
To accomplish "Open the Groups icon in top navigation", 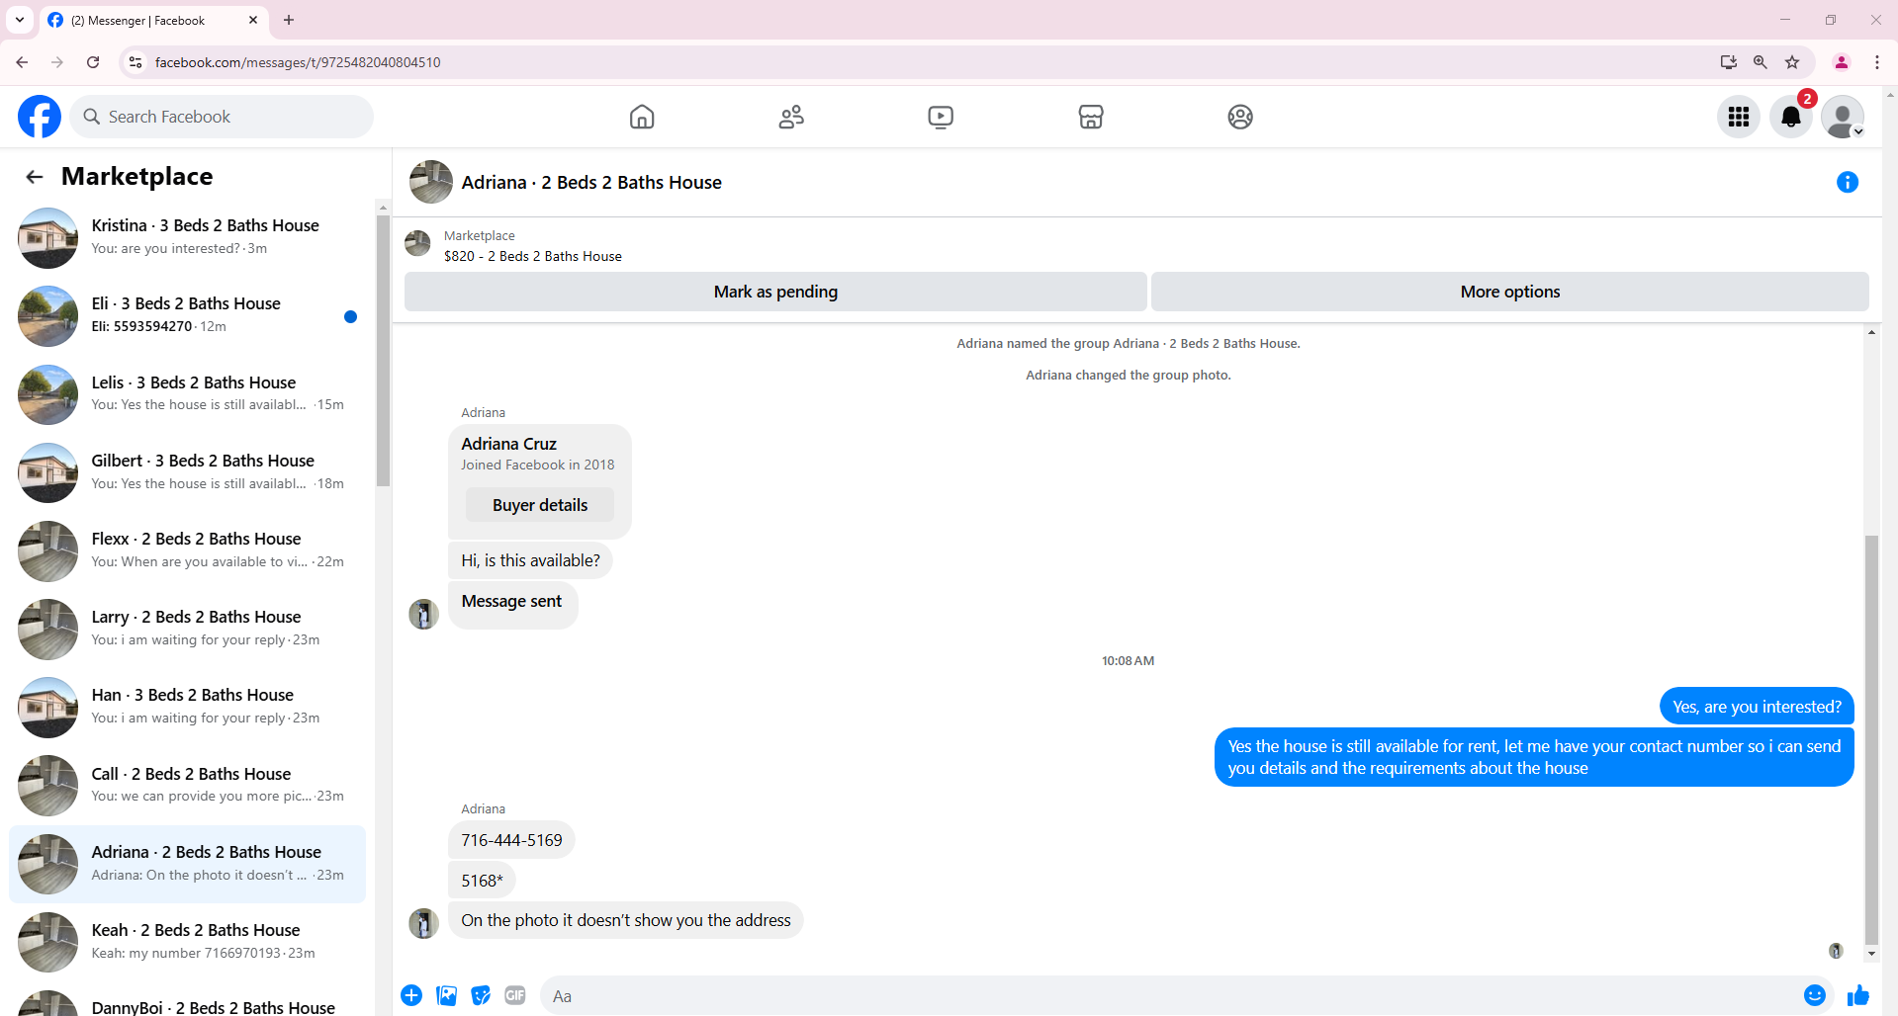I will coord(1240,117).
